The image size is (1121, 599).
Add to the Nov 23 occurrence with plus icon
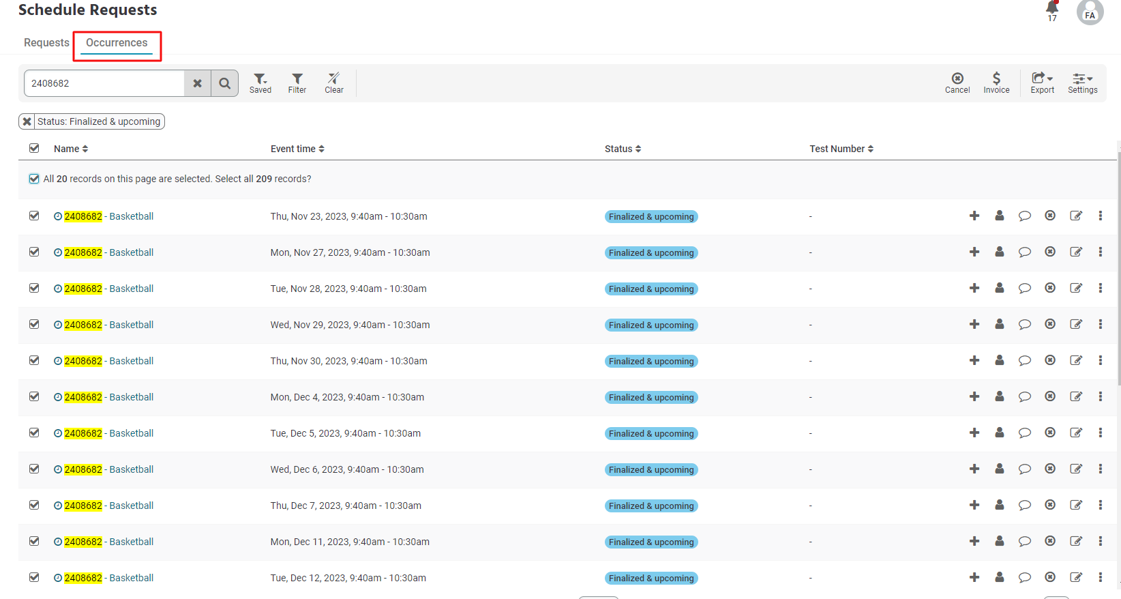pyautogui.click(x=974, y=216)
